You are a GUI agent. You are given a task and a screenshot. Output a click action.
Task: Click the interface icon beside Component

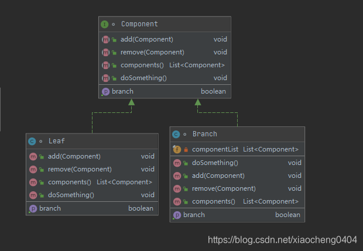pyautogui.click(x=105, y=25)
